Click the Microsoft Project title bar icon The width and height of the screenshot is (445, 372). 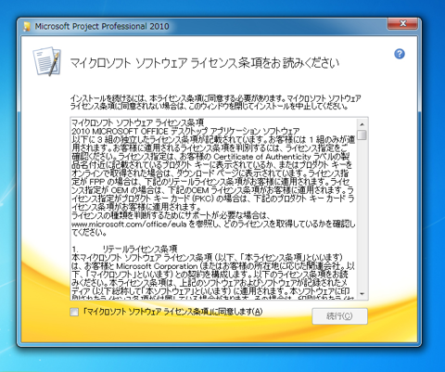point(27,27)
